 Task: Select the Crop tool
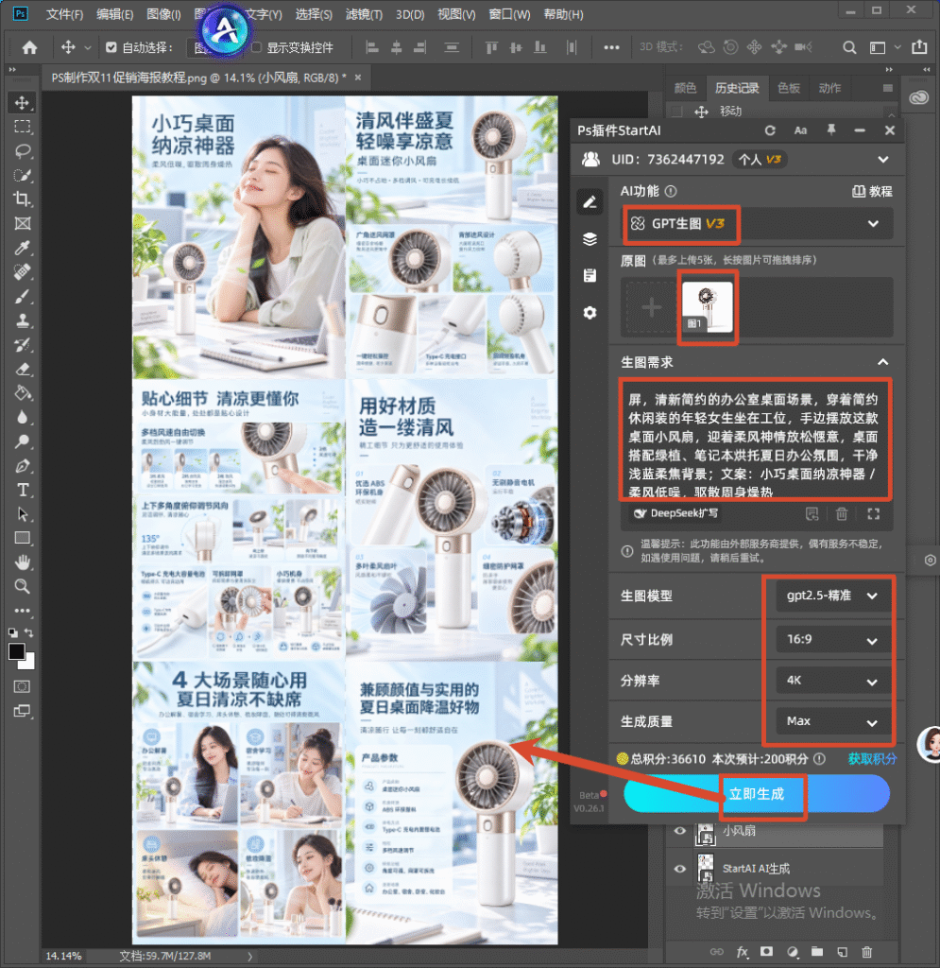[x=23, y=199]
